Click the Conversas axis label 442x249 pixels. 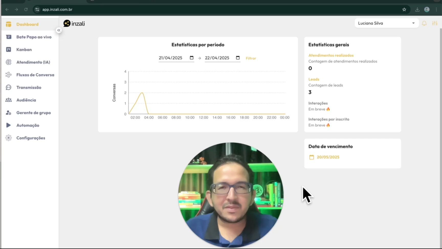pos(114,93)
